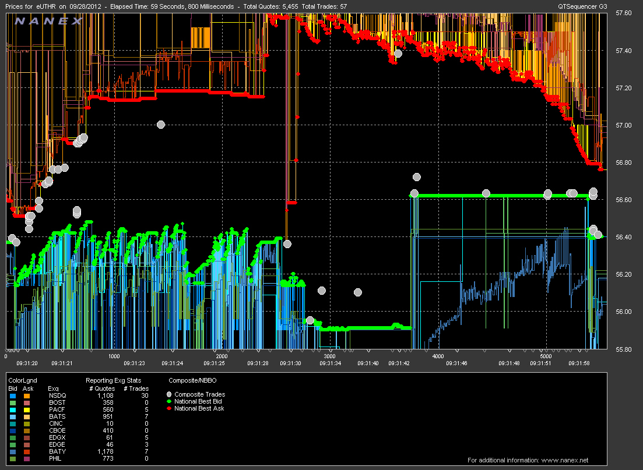Click the 09:31:20 time axis label
Viewport: 643px width, 470px height.
pyautogui.click(x=28, y=363)
